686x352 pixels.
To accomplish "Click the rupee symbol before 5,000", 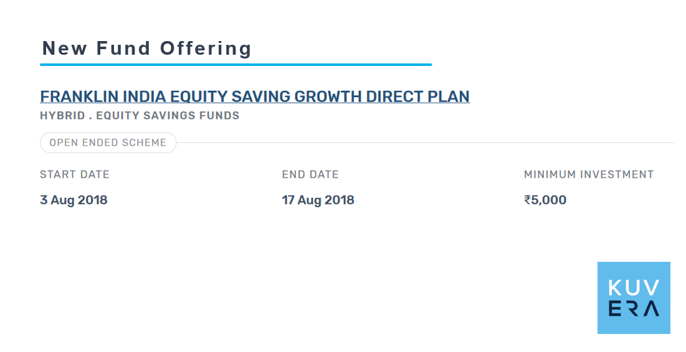I will 527,200.
